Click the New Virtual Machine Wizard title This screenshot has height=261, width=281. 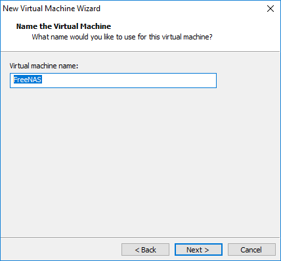click(51, 9)
